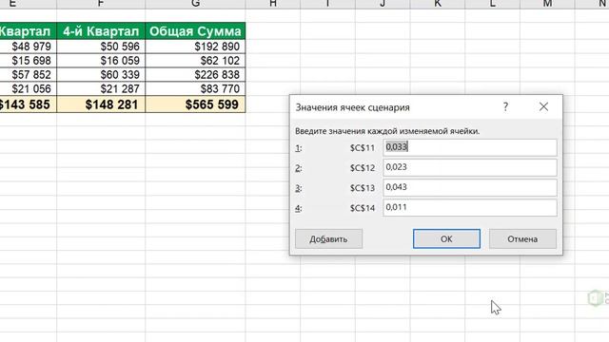Screen dimensions: 609x342
Task: Select cell with value $48 979
Action: pyautogui.click(x=28, y=47)
